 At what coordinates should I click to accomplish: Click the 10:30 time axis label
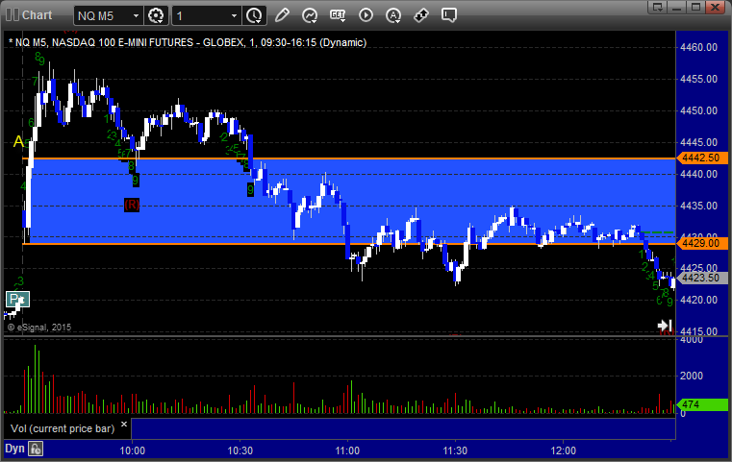point(240,450)
